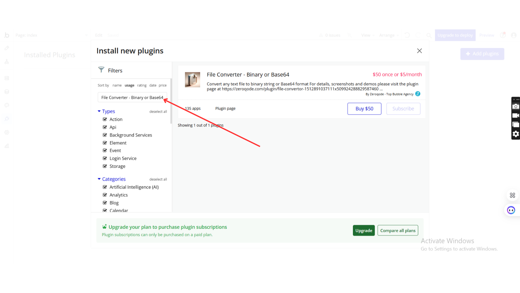Screen dimensions: 520x293
Task: Sort plugins by usage
Action: click(129, 85)
